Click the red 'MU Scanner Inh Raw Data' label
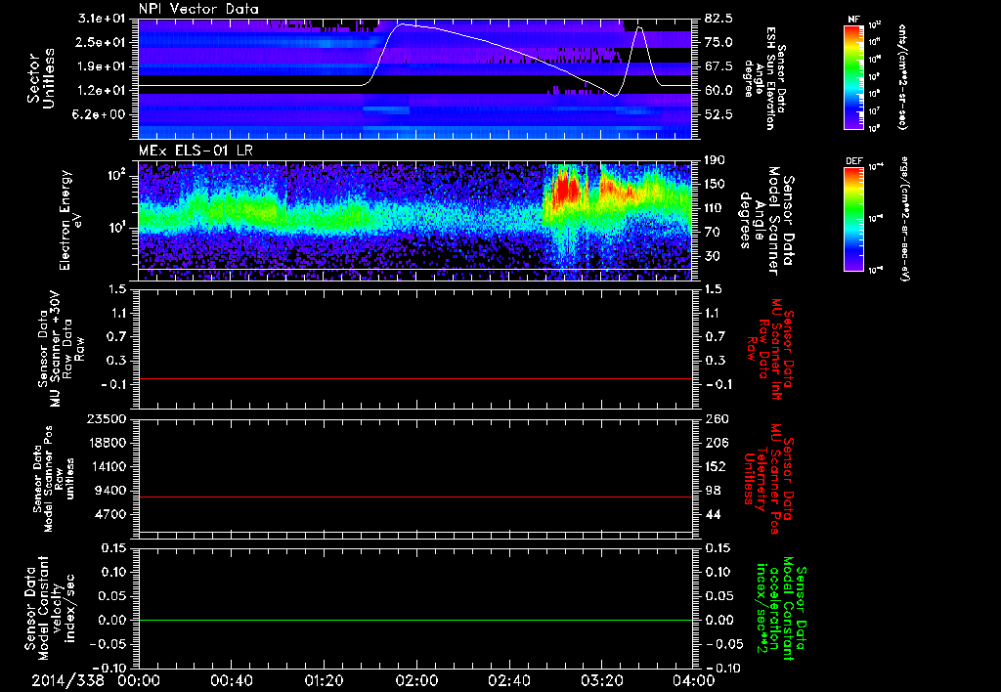Screen dimensions: 1001x692 click(x=766, y=349)
